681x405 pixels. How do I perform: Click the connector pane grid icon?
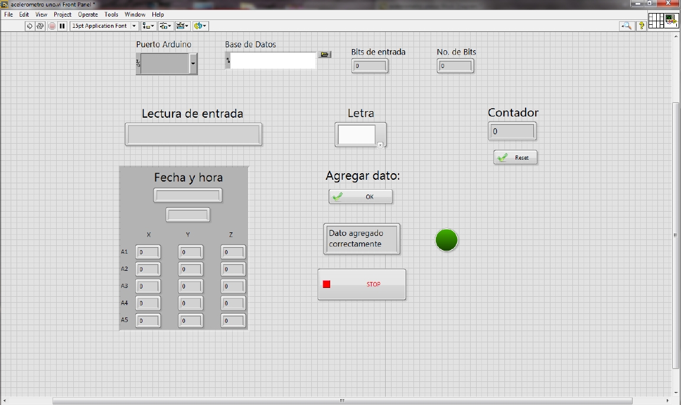(x=656, y=21)
